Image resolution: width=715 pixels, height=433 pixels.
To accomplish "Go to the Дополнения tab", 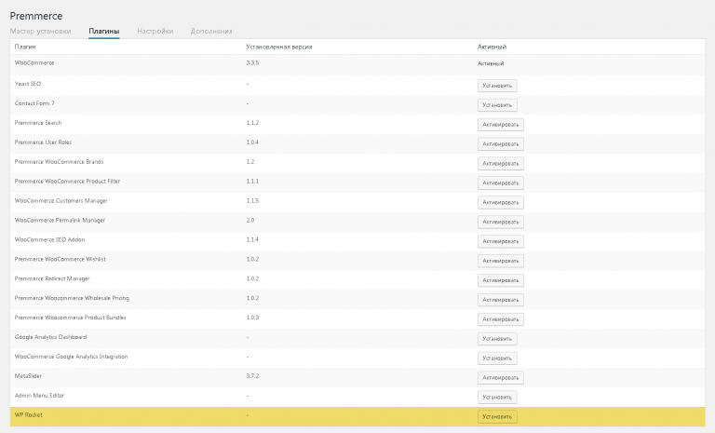I will click(211, 31).
